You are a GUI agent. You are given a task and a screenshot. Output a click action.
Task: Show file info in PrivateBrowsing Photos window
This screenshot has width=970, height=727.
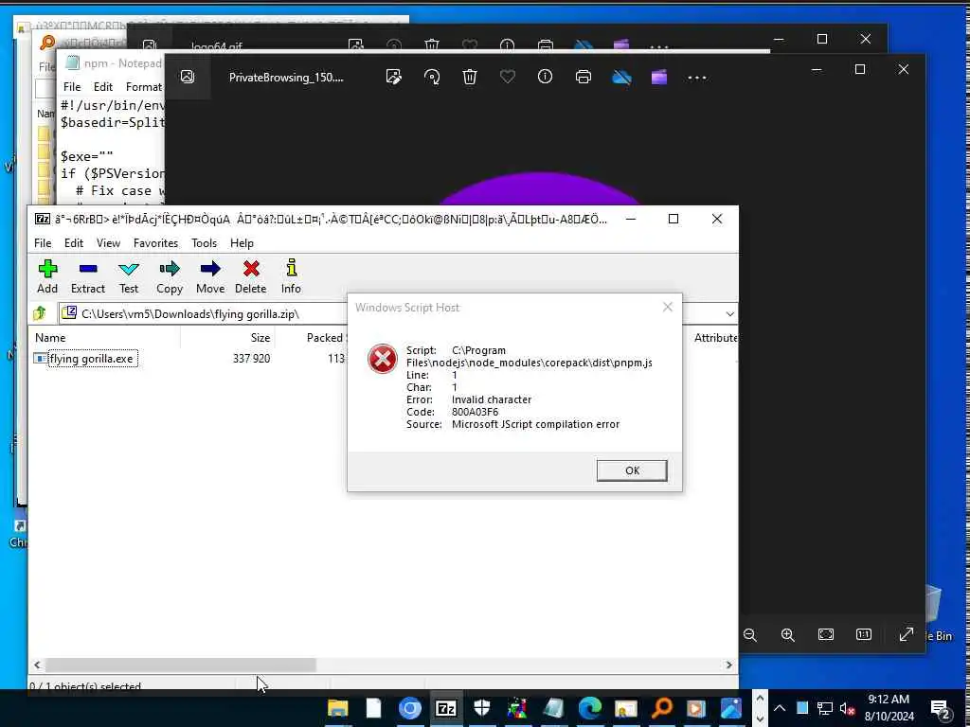545,77
